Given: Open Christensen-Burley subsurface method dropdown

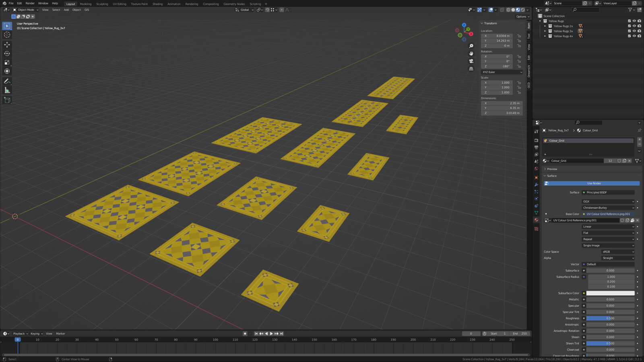Looking at the screenshot, I should tap(608, 208).
